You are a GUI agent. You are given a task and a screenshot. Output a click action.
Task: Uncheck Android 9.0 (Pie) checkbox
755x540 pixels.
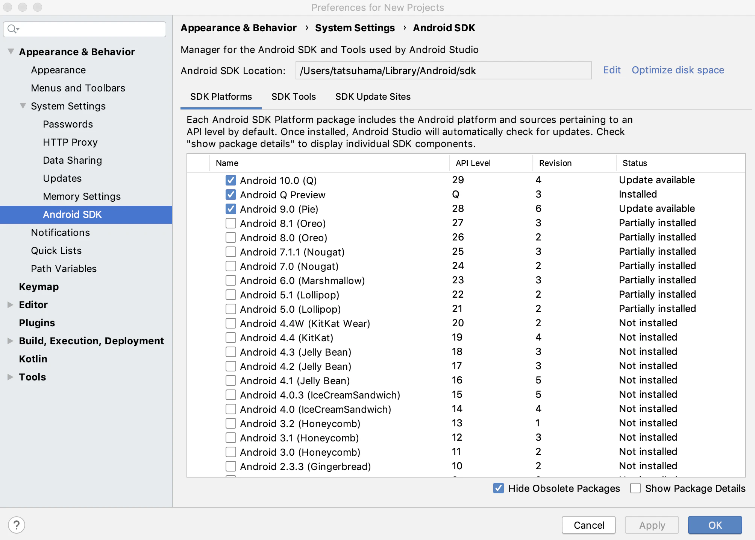[x=231, y=209]
